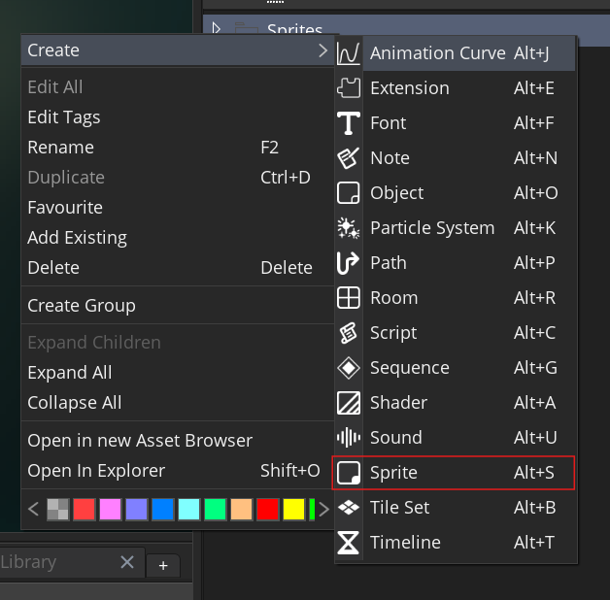Click the Timeline hourglass icon
610x600 pixels.
[348, 543]
